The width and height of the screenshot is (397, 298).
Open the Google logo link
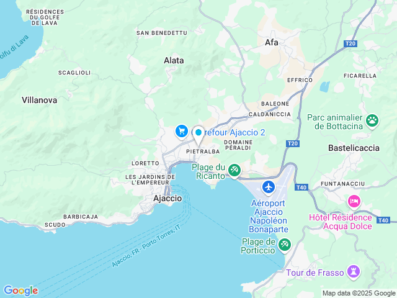[20, 291]
